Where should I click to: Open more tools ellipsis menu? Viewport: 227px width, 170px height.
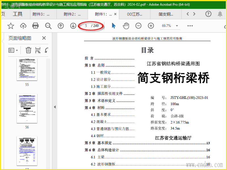tap(190, 26)
